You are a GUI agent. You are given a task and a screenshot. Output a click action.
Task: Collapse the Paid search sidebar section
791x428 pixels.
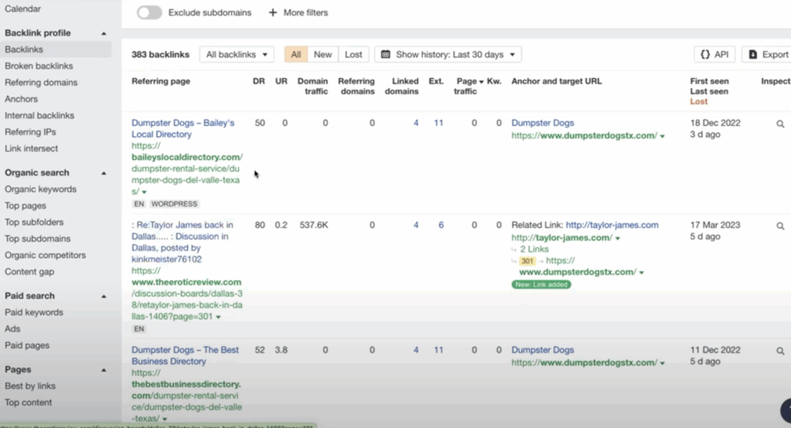104,296
